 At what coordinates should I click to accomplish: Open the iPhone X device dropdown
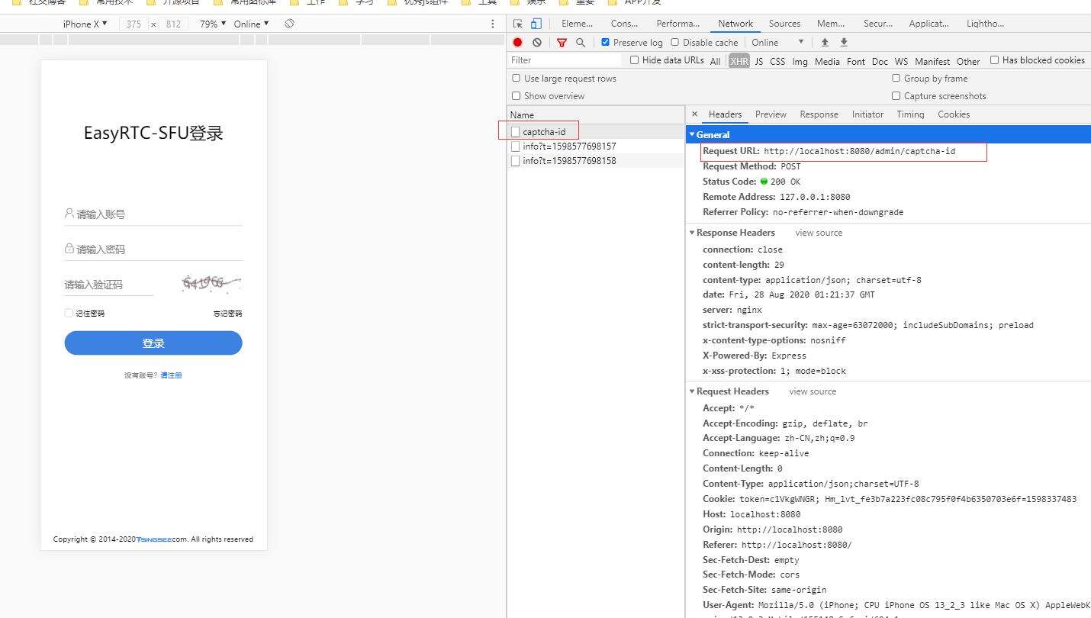pyautogui.click(x=85, y=24)
